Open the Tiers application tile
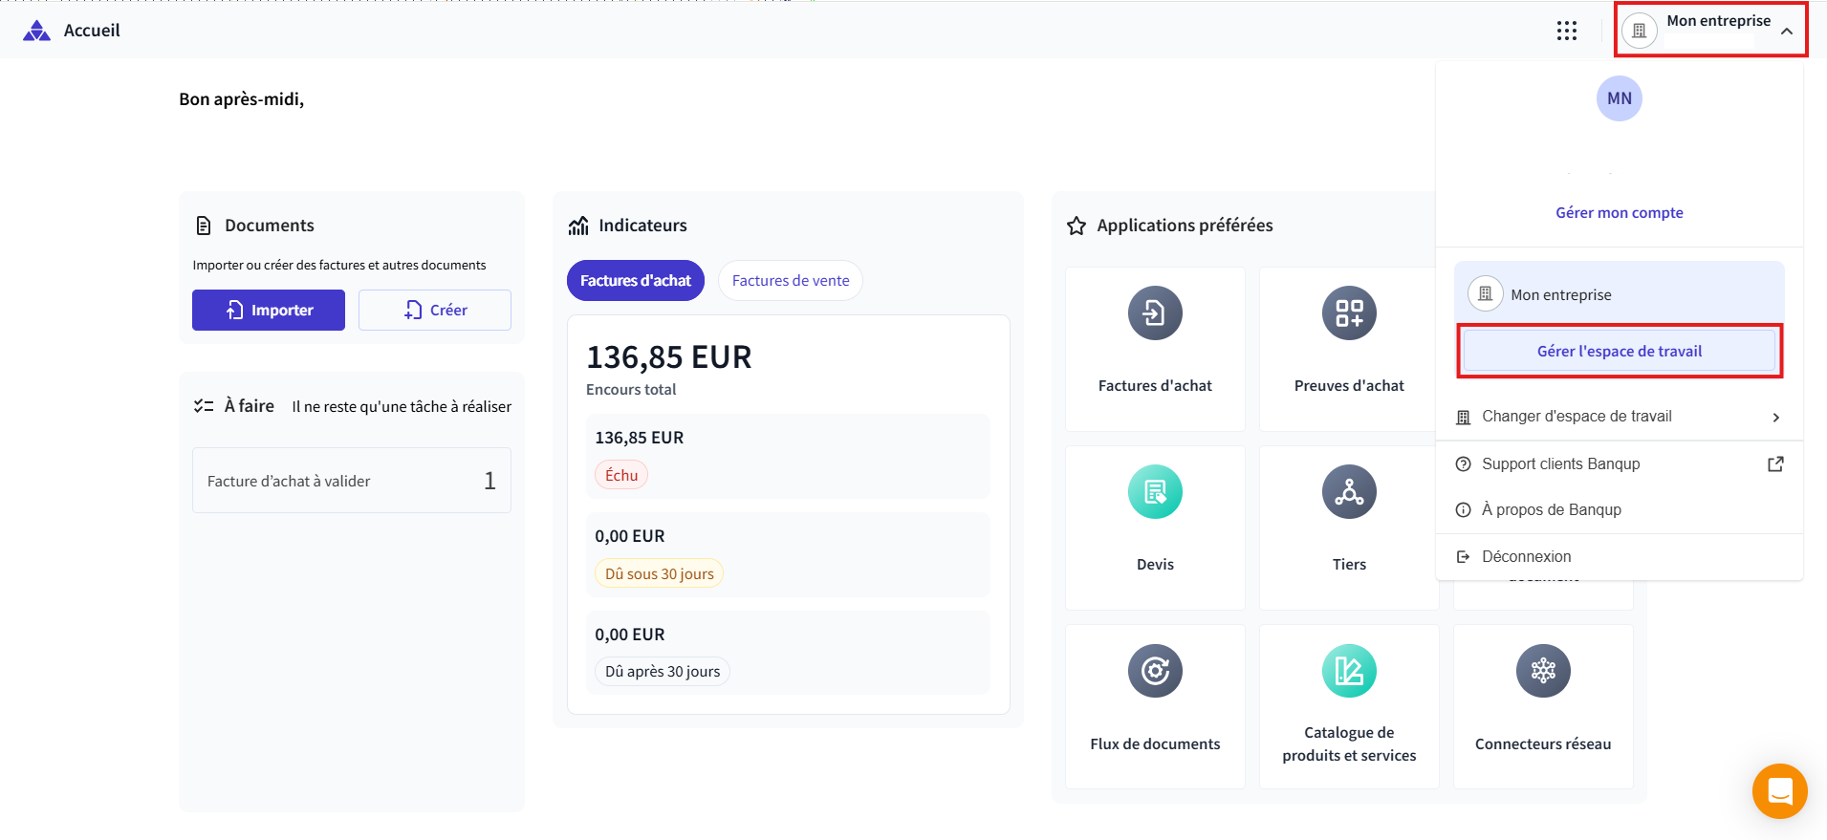Screen dimensions: 1827x840 pyautogui.click(x=1348, y=527)
